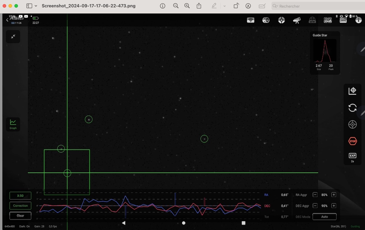Increase DEC Aggr value
365x230 pixels.
pos(334,206)
